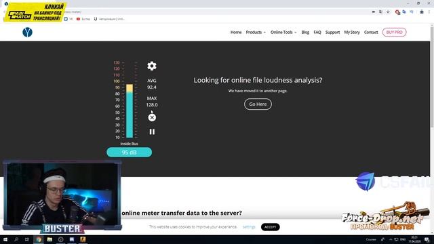This screenshot has height=244, width=434.
Task: Open Windows taskbar search
Action: point(16,239)
